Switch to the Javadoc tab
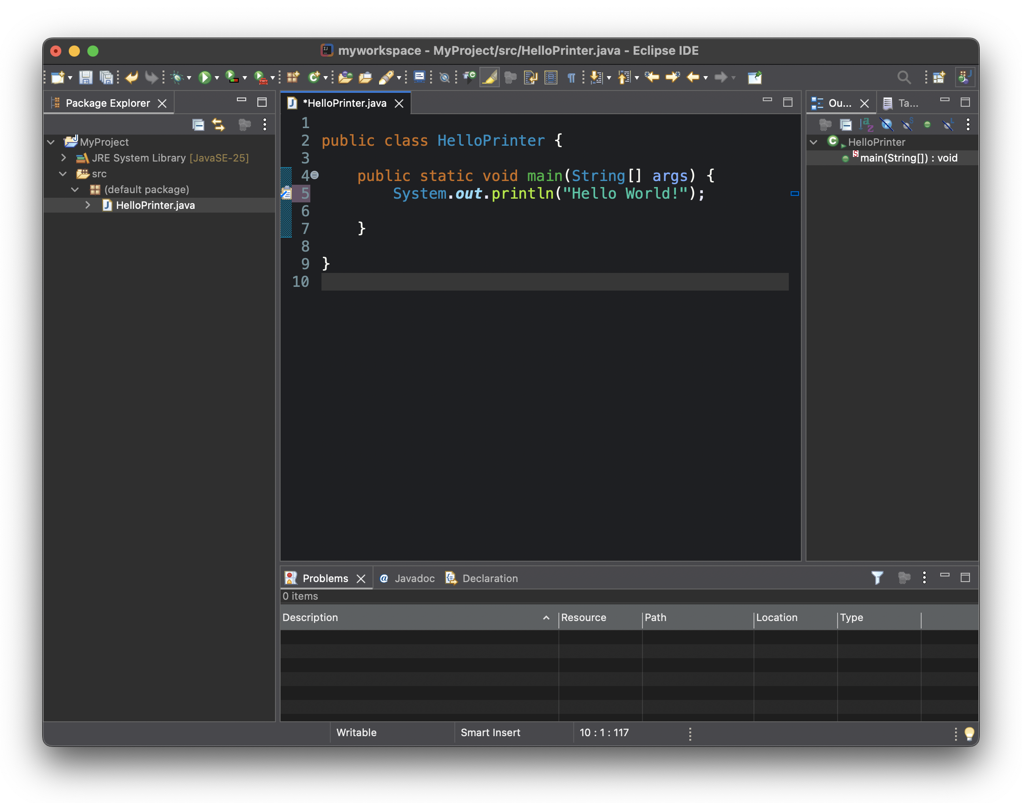Screen dimensions: 1022x803 point(408,578)
